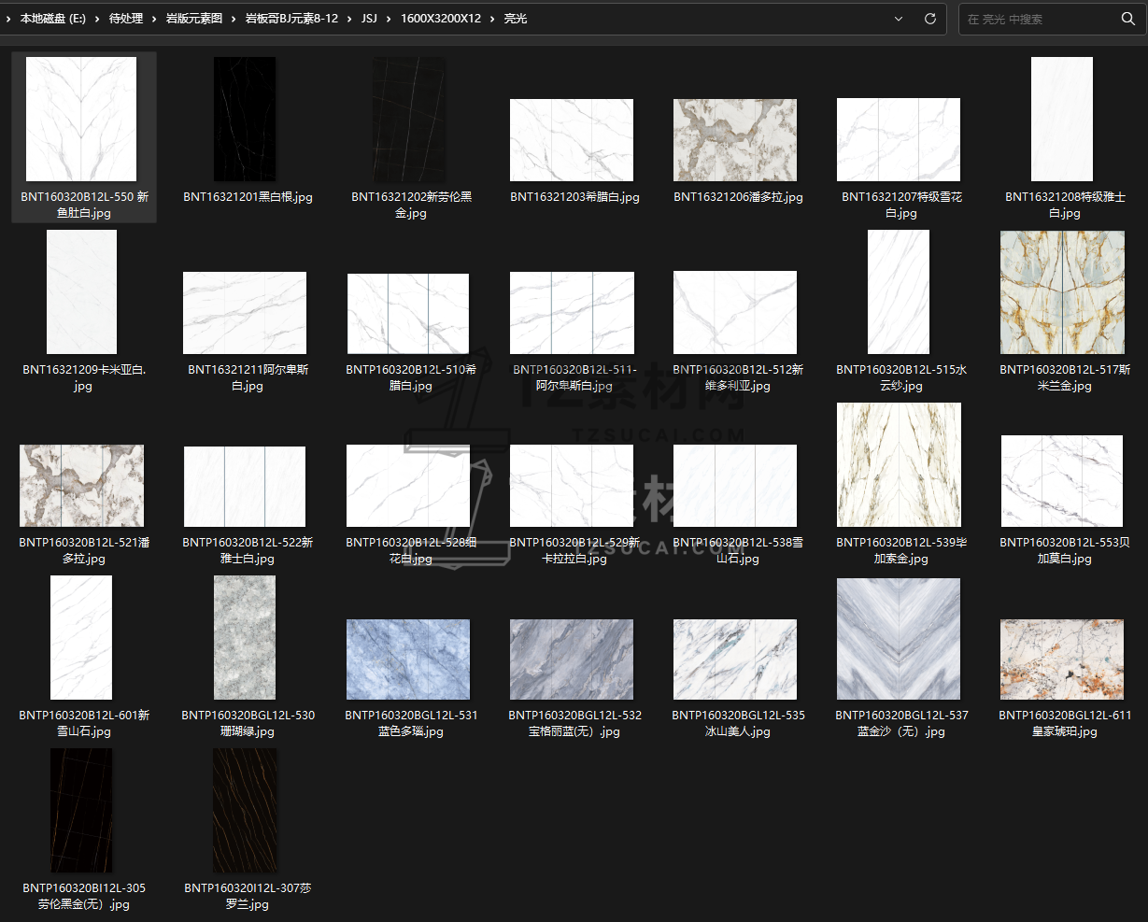Click the refresh button in address bar
1148x922 pixels.
click(x=929, y=19)
